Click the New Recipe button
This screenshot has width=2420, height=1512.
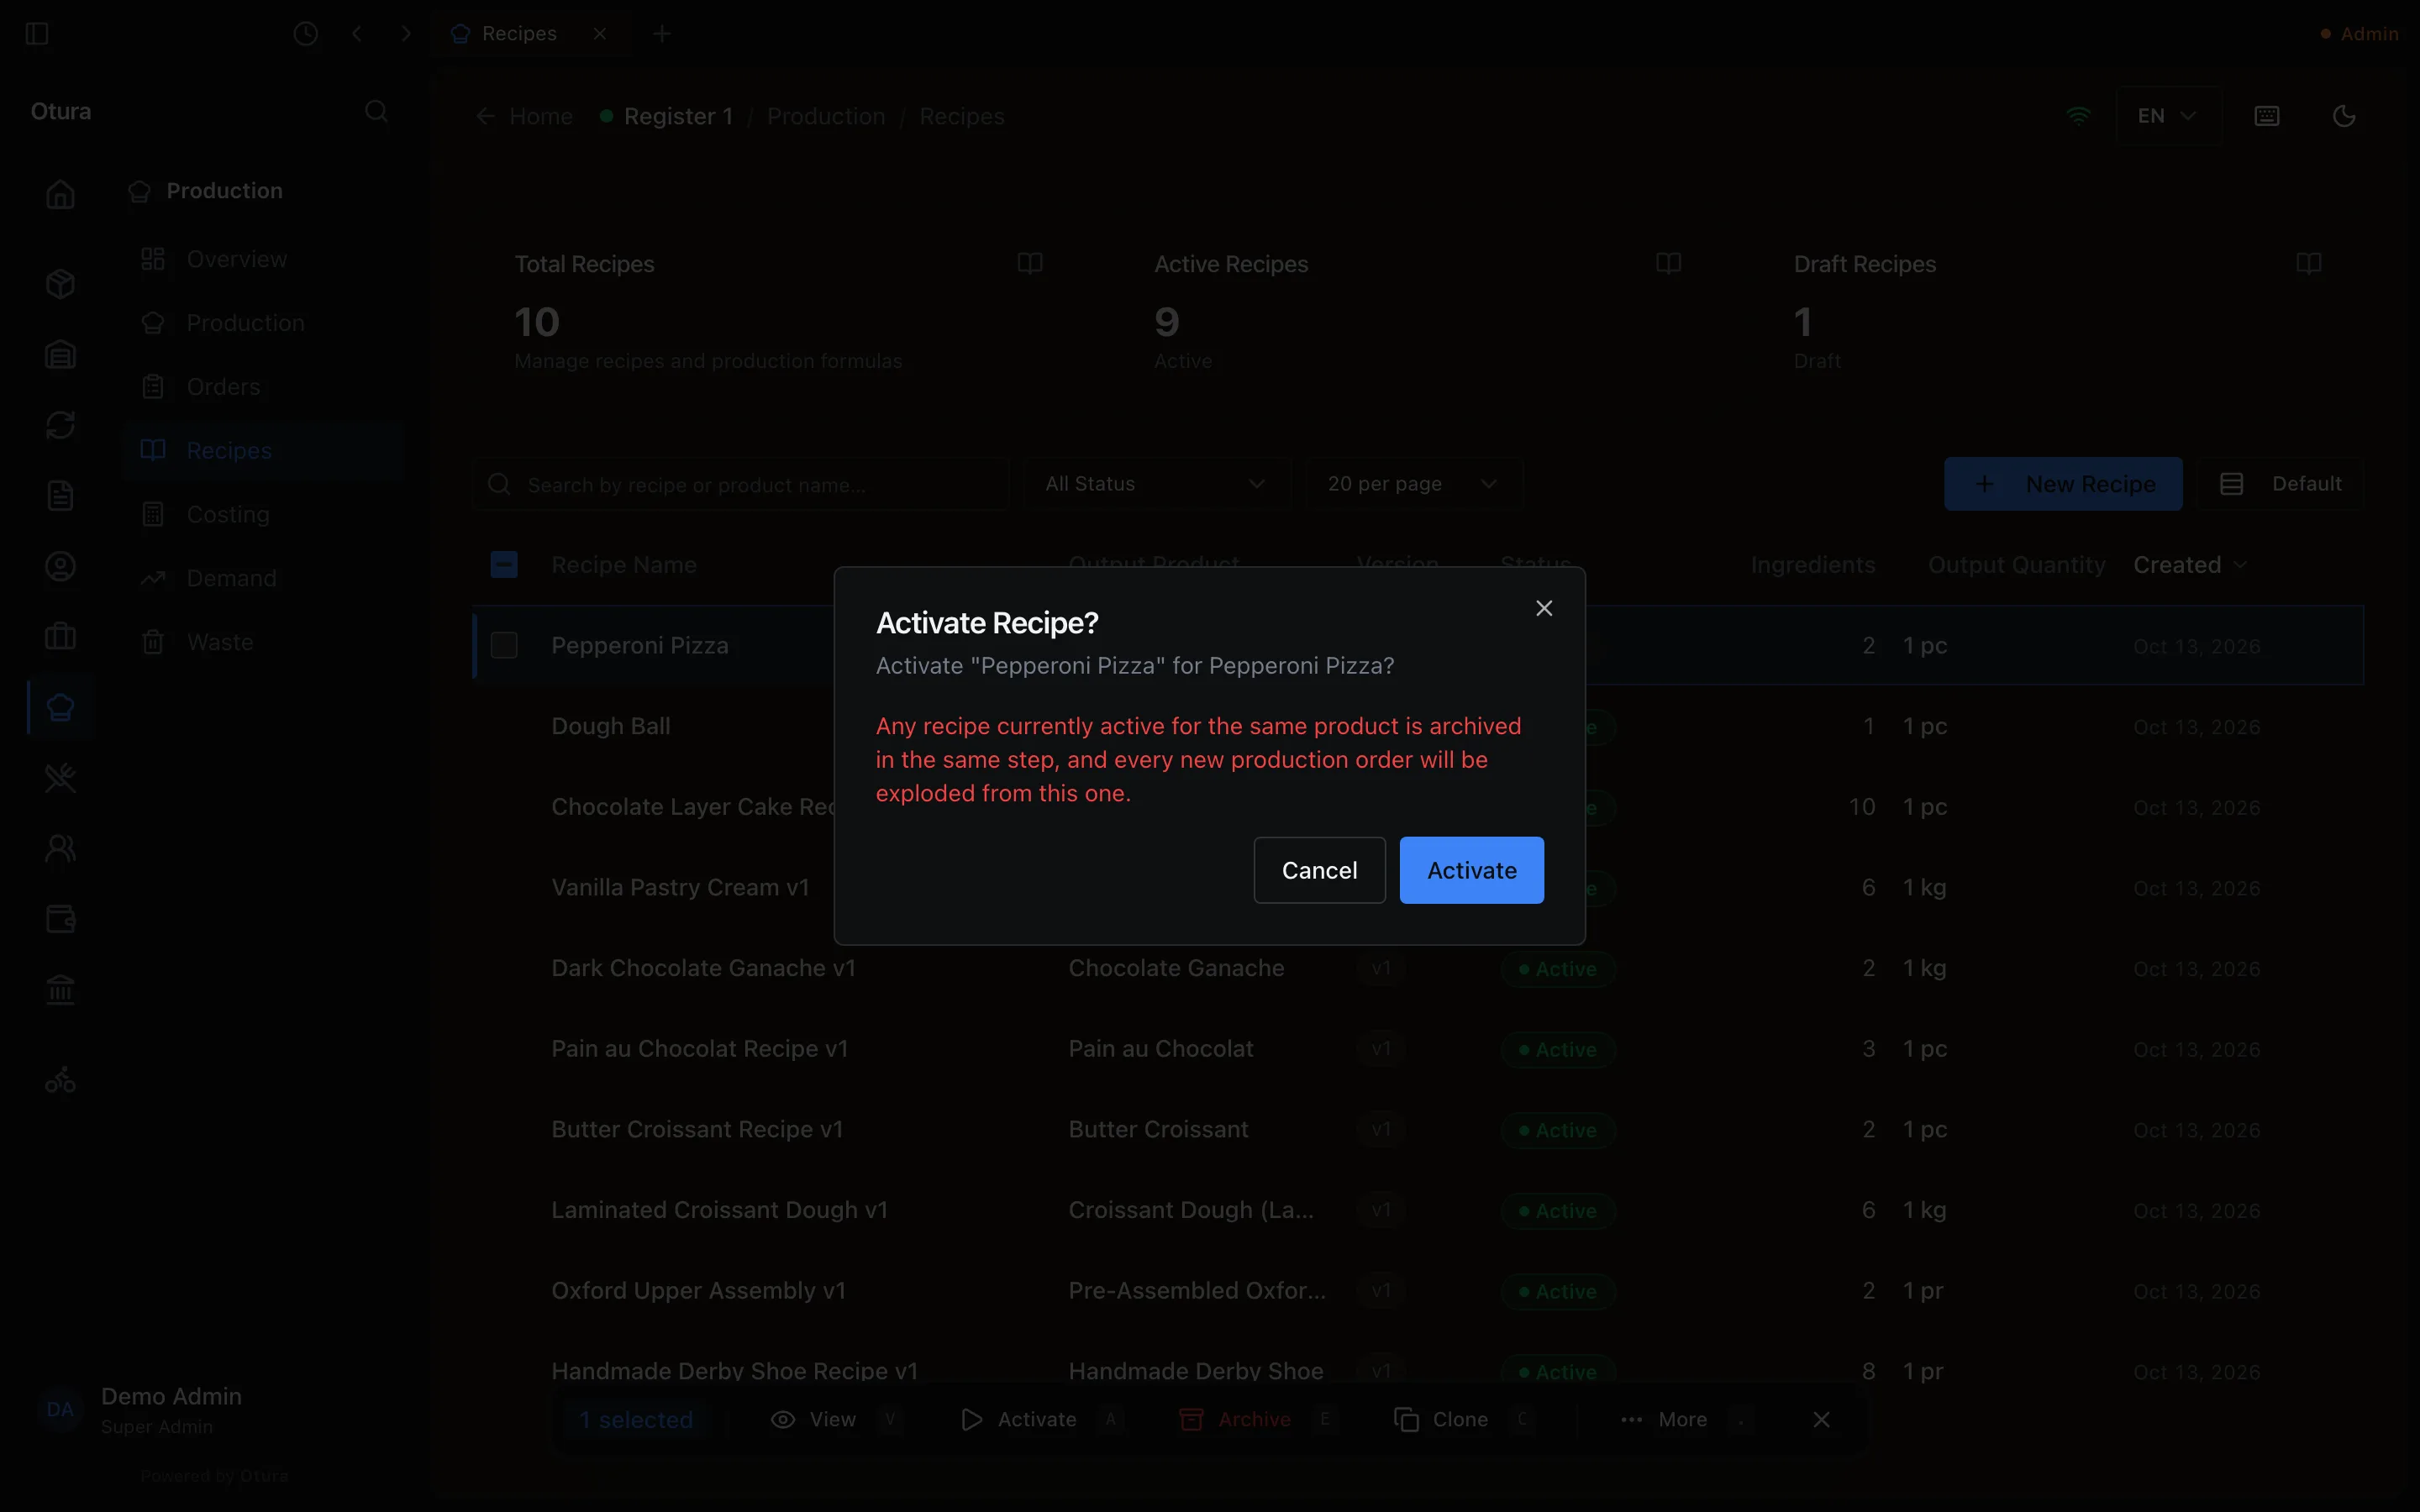(2063, 484)
